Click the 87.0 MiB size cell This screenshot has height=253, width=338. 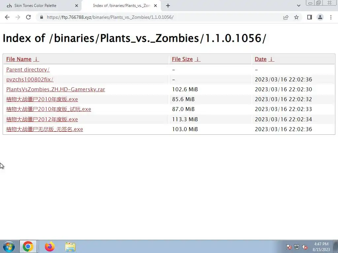(x=183, y=109)
